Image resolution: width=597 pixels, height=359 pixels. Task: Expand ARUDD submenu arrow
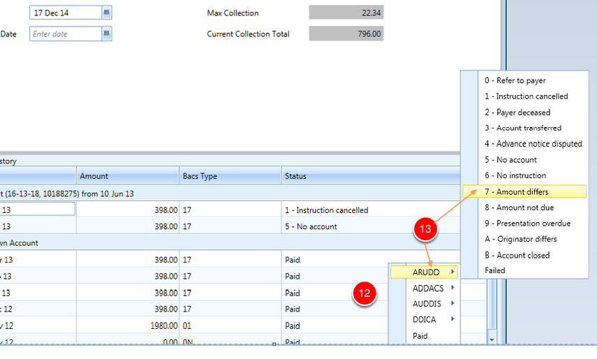coord(452,272)
